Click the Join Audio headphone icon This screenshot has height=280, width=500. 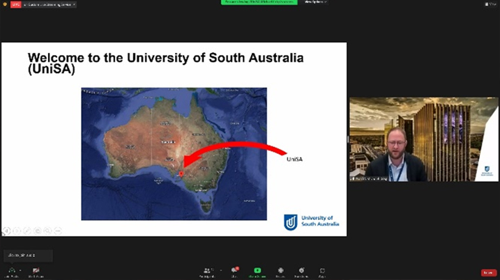click(12, 270)
